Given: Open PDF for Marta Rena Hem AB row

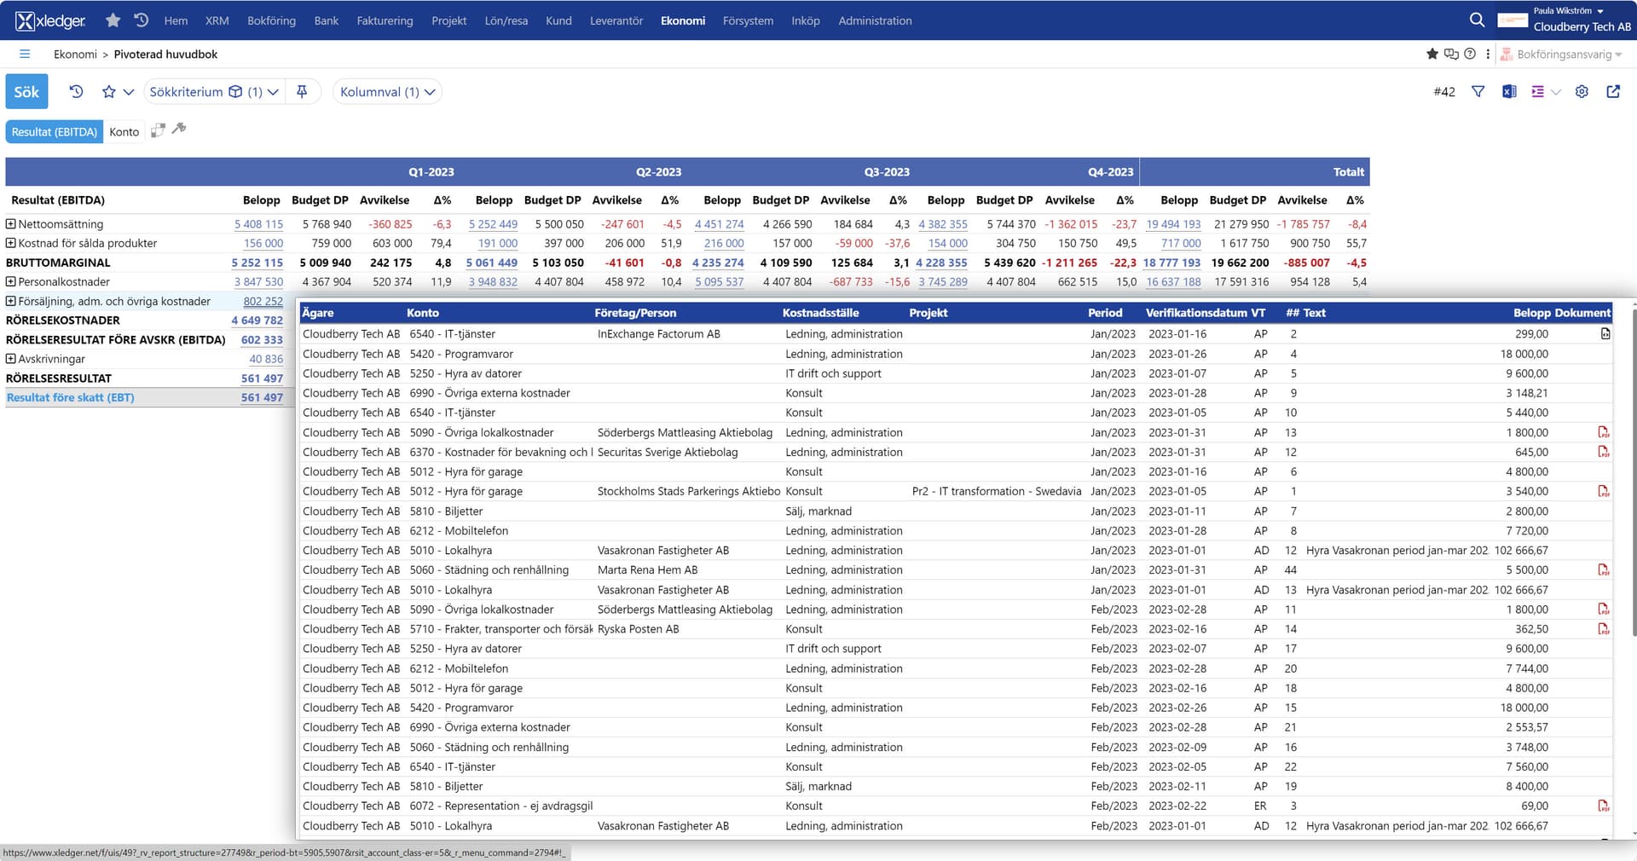Looking at the screenshot, I should pos(1604,569).
